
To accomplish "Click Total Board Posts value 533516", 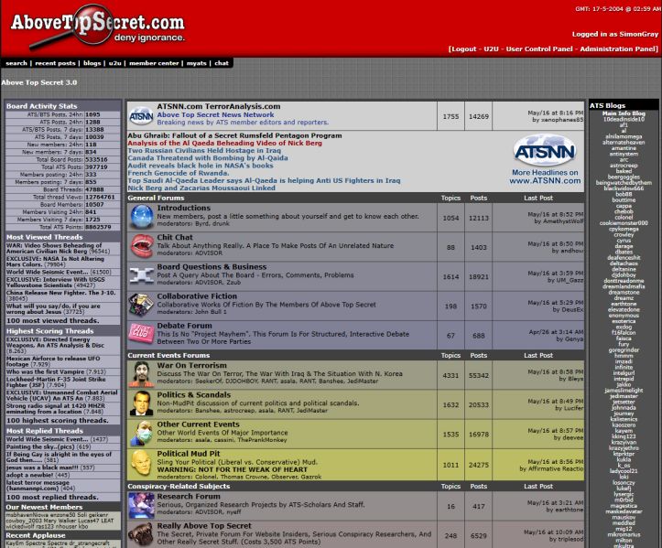I will pos(96,159).
